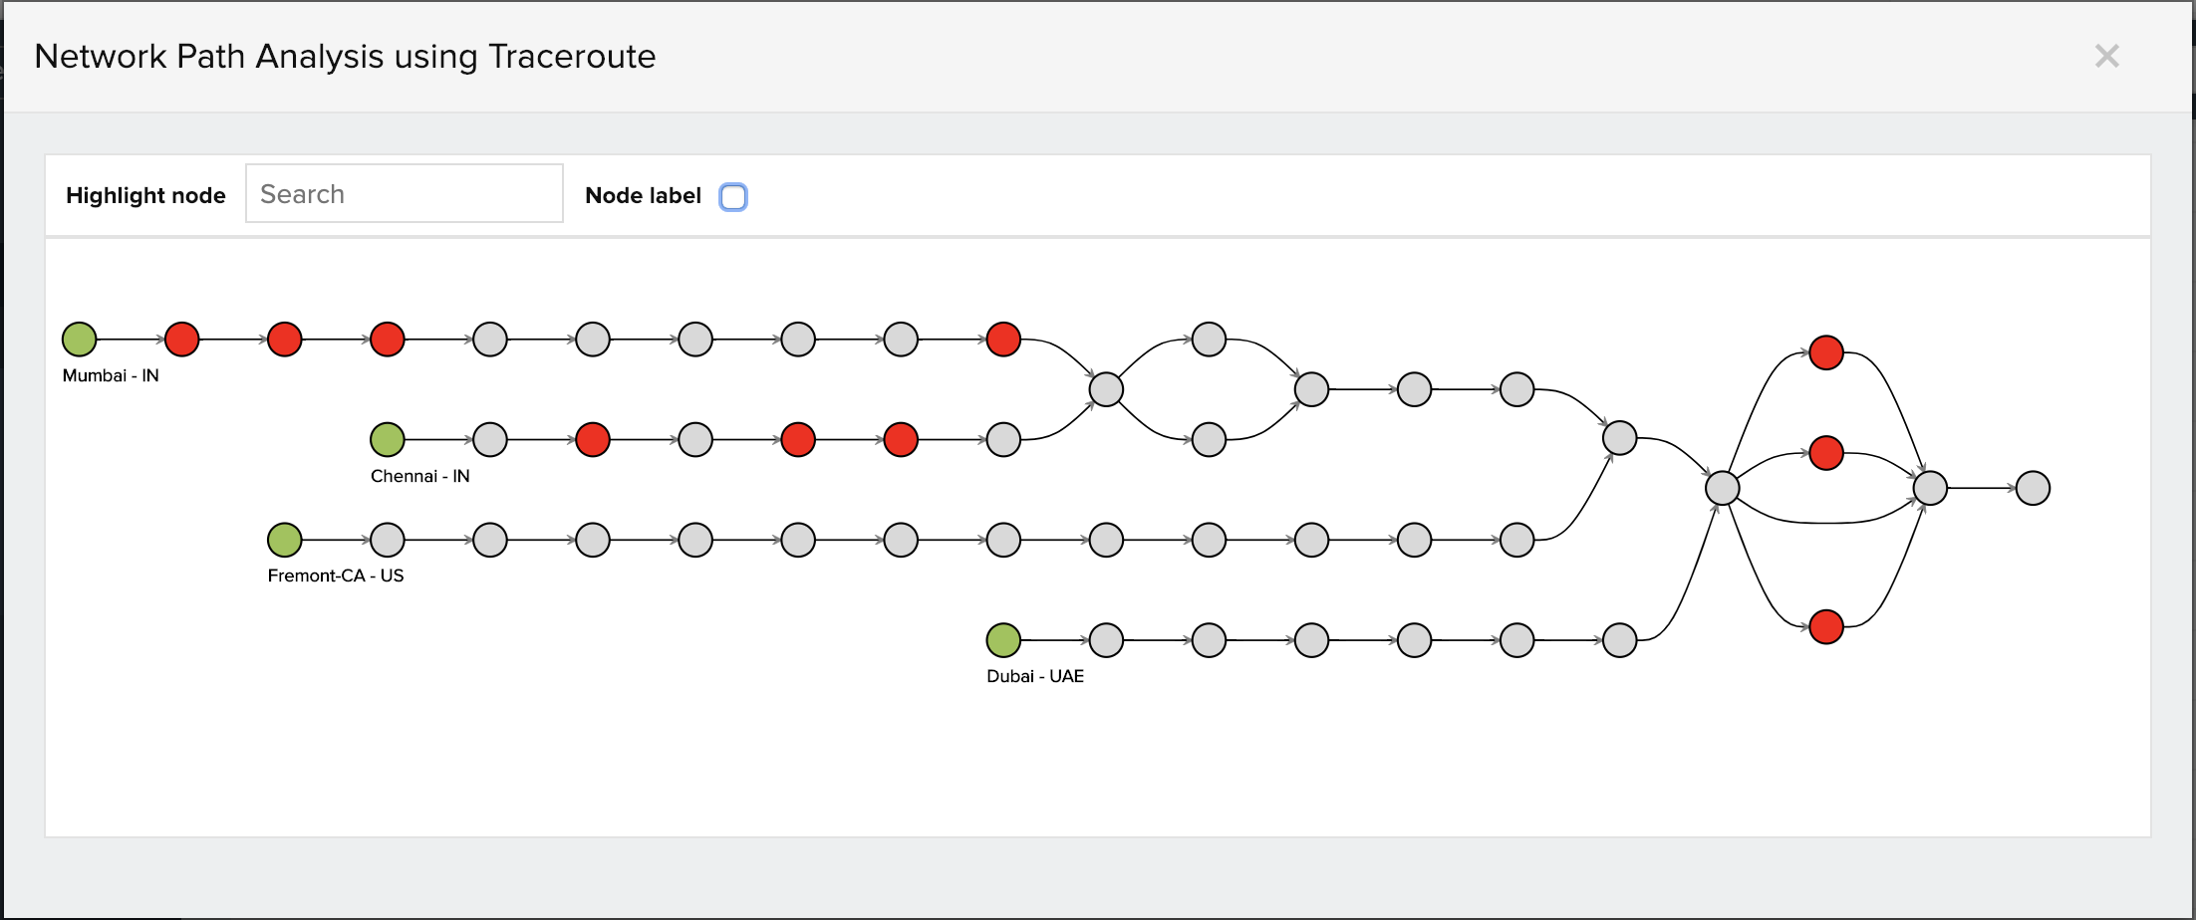Screen dimensions: 2196x920
Task: Select the first red node in the Chennai row
Action: point(593,439)
